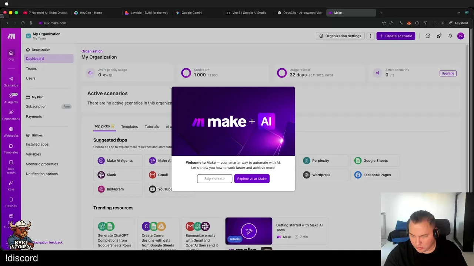
Task: Bookmark the page with the star icon
Action: tap(384, 23)
